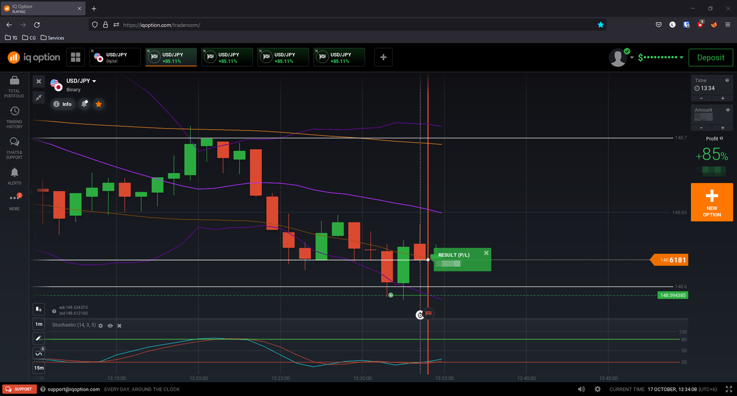Click the blue bookmark star in the address bar
The width and height of the screenshot is (737, 396).
point(601,25)
